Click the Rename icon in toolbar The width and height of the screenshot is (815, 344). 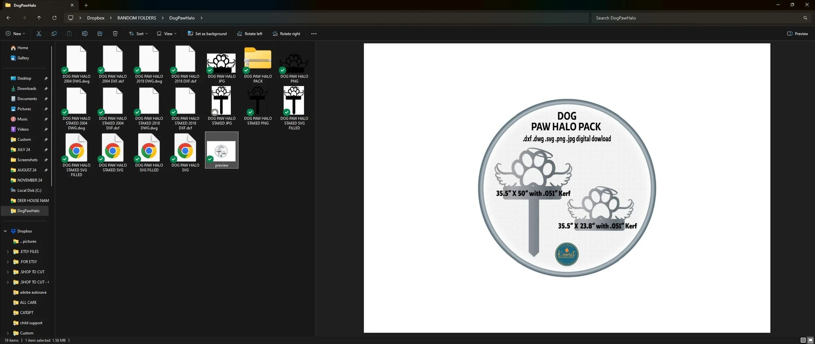(x=84, y=34)
